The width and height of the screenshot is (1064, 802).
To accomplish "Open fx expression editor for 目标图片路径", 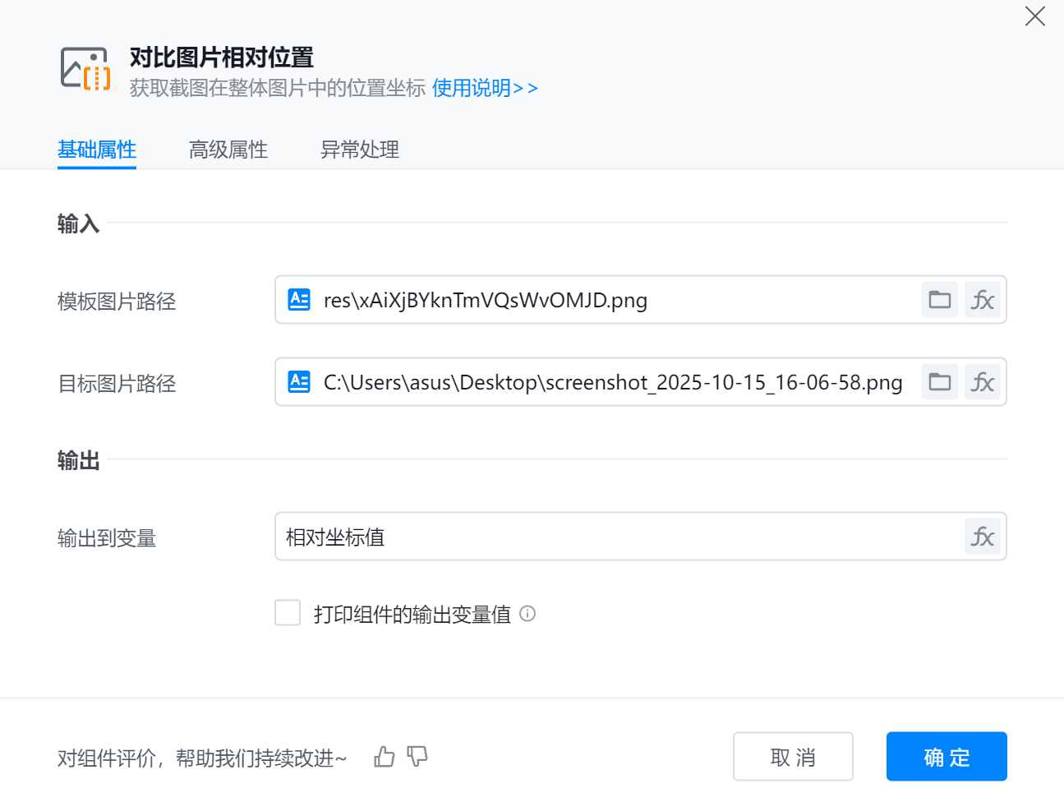I will coord(983,382).
